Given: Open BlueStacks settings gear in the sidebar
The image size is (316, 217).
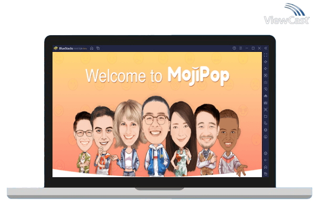Looking at the screenshot, I should pos(266,154).
